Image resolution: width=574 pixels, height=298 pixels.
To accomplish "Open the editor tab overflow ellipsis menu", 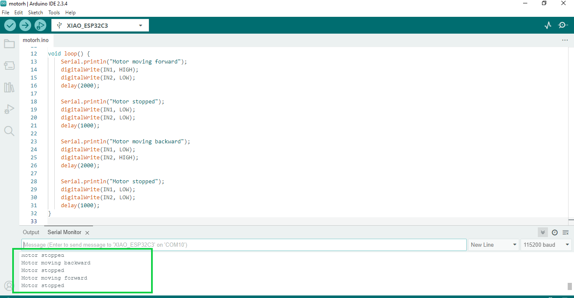I will point(565,40).
